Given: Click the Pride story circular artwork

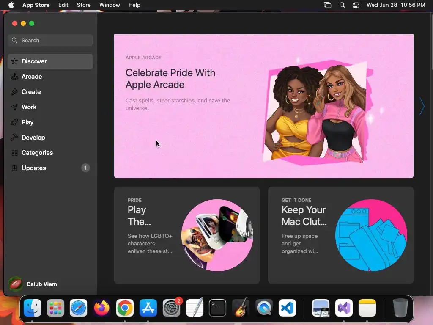Looking at the screenshot, I should coord(217,235).
